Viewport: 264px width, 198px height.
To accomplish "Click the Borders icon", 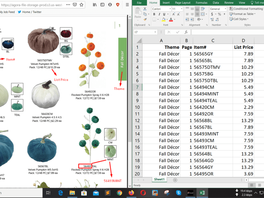I will 154,20.
